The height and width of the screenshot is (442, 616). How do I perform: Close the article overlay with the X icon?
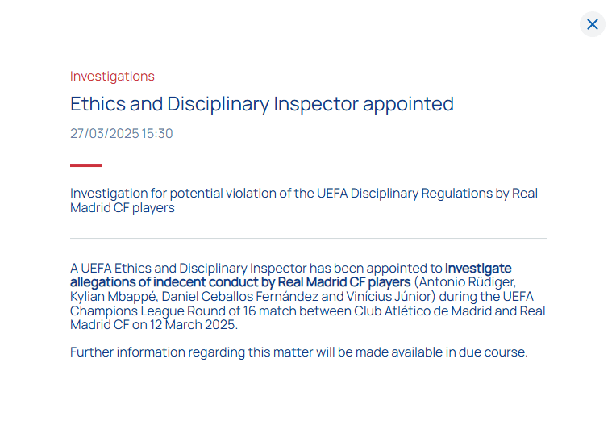[x=592, y=24]
